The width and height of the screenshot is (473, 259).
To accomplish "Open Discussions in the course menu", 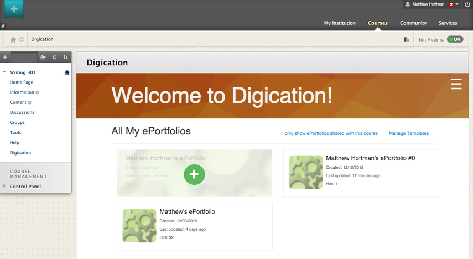I will pyautogui.click(x=22, y=112).
